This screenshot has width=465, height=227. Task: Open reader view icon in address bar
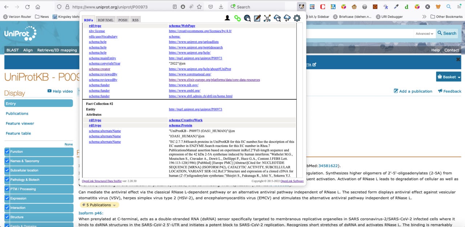pyautogui.click(x=175, y=7)
